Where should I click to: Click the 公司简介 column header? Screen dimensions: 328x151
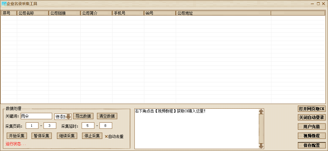96,13
